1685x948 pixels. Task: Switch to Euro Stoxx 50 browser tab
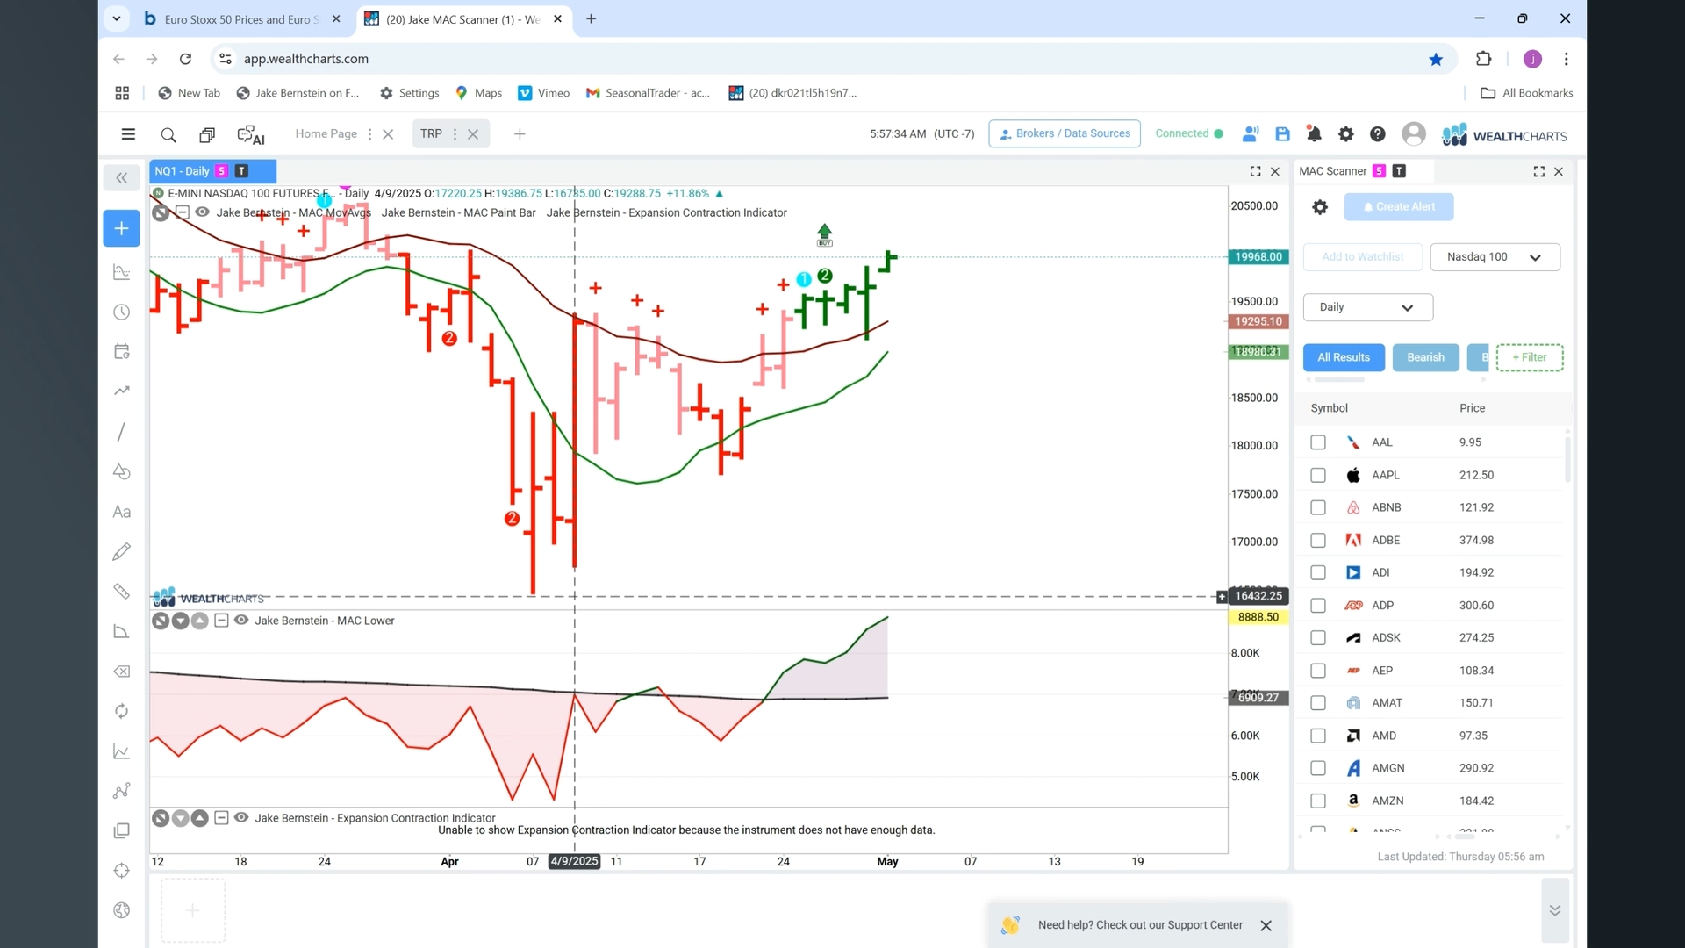tap(242, 19)
